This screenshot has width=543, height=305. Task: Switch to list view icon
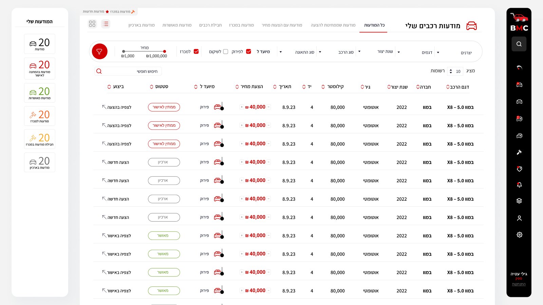106,24
